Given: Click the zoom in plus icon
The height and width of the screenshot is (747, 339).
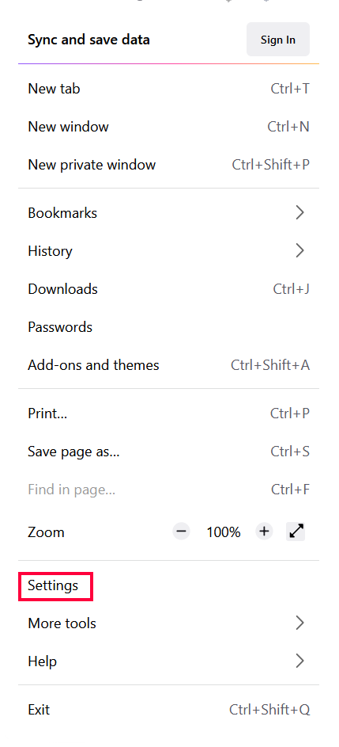Looking at the screenshot, I should [x=265, y=532].
